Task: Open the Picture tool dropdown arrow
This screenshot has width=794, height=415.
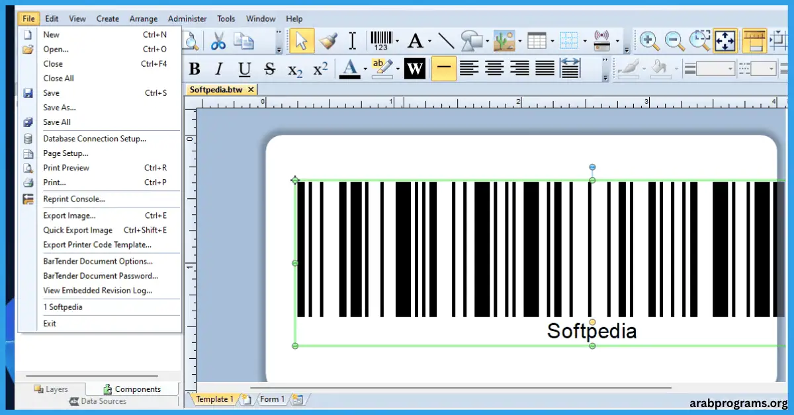Action: click(520, 42)
